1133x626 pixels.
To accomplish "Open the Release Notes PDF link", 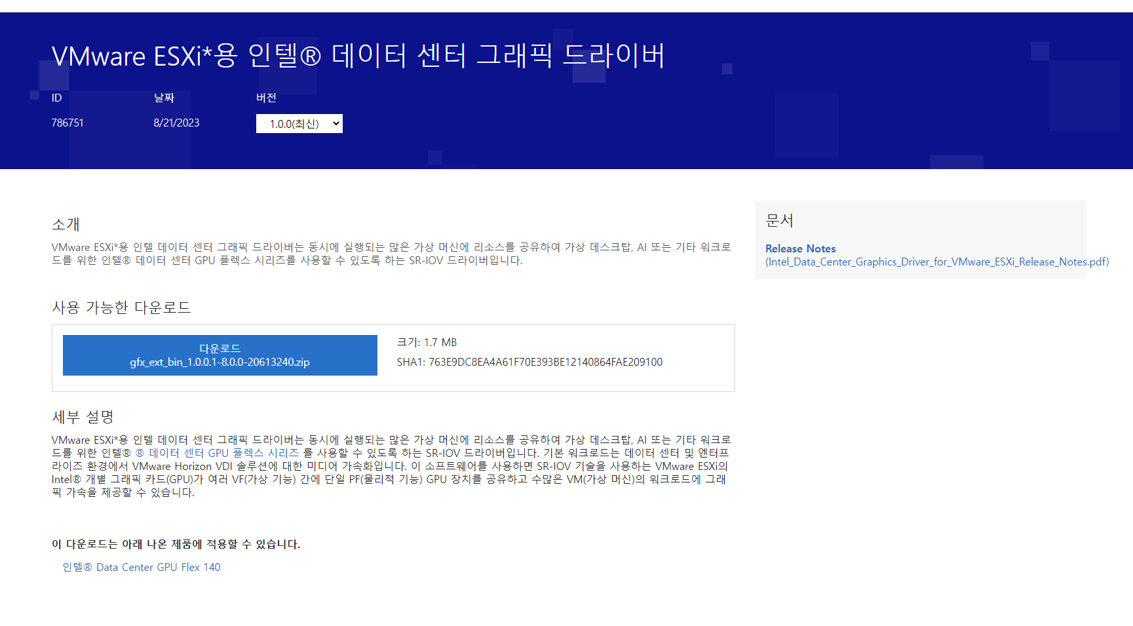I will (937, 255).
